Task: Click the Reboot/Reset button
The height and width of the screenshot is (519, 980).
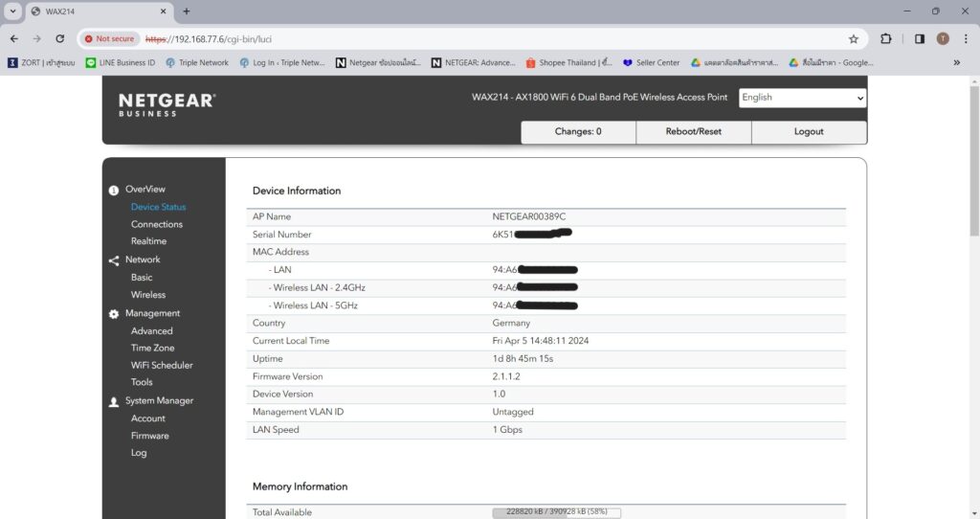Action: pyautogui.click(x=693, y=132)
